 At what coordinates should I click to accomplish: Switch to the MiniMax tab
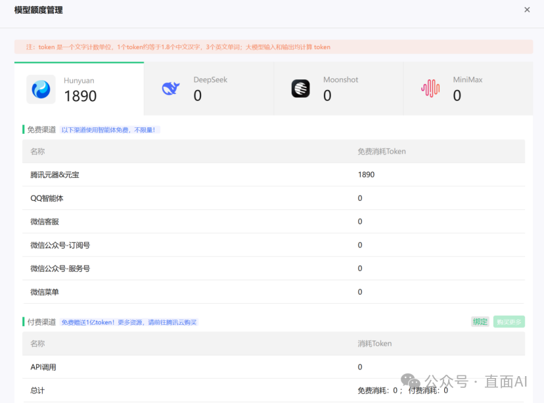tap(468, 89)
